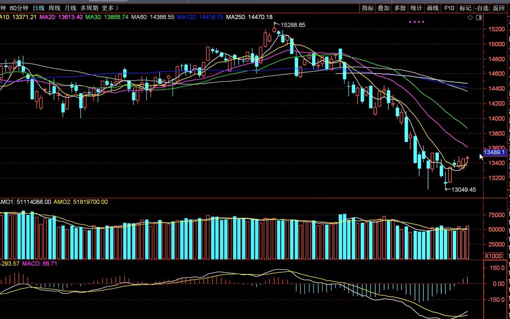Open F10 company info
The image size is (510, 319).
click(x=449, y=8)
